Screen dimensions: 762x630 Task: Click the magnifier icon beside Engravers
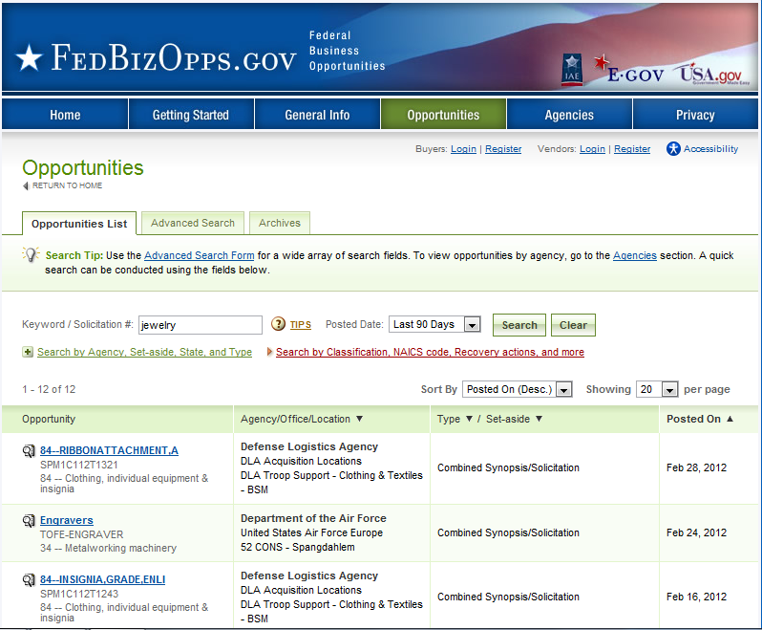click(30, 521)
